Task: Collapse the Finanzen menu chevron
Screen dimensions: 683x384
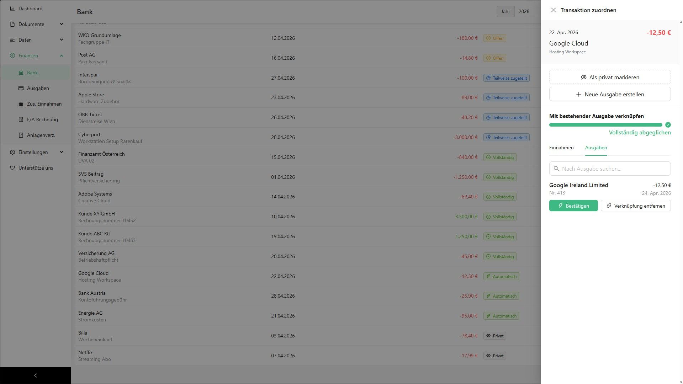Action: 61,55
